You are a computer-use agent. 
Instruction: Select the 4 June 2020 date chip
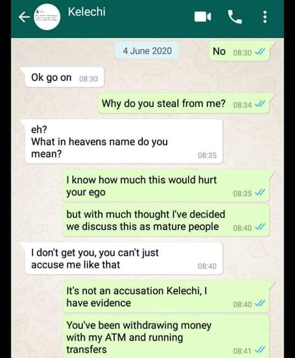147,51
